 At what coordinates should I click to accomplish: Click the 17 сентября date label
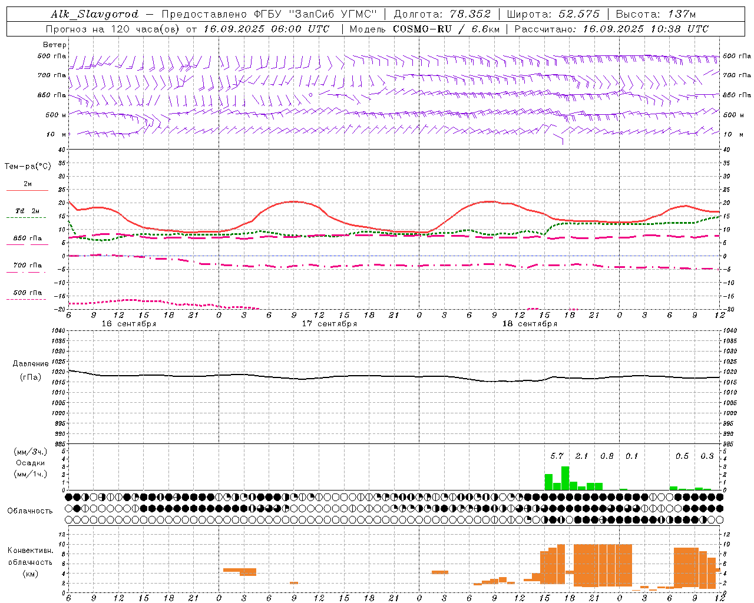[x=329, y=324]
